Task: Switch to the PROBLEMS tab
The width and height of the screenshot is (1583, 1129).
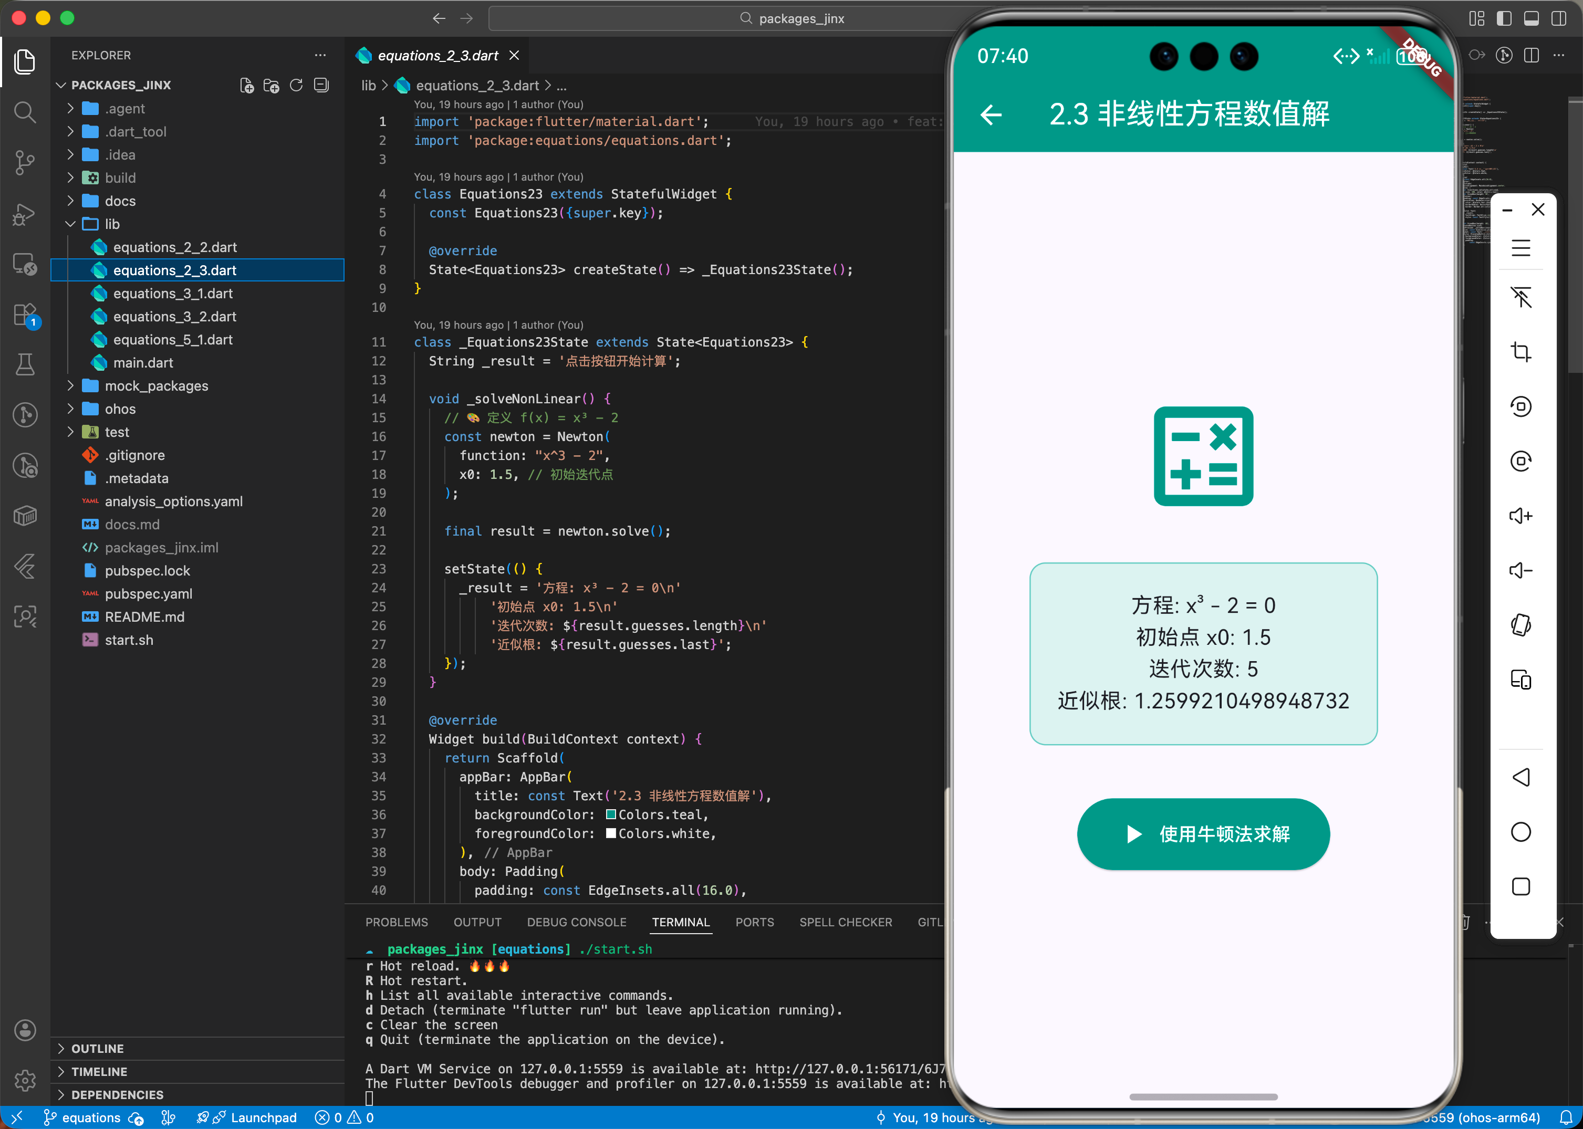Action: pyautogui.click(x=396, y=922)
